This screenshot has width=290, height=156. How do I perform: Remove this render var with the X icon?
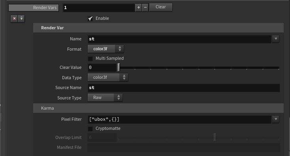pos(14,19)
